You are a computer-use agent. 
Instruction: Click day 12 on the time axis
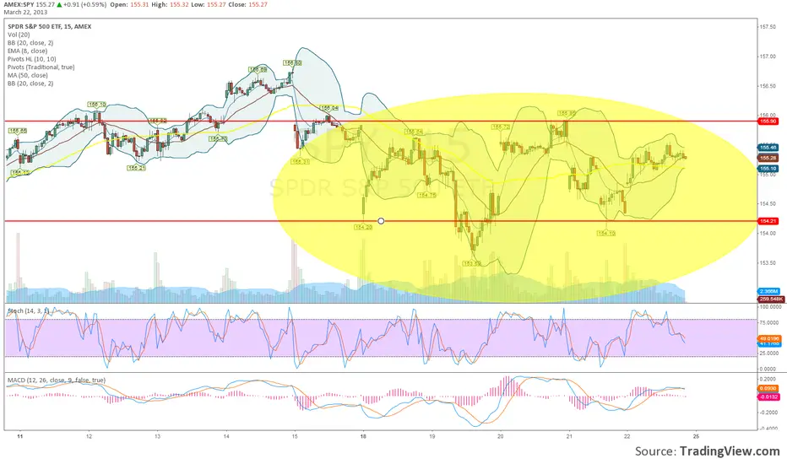(x=89, y=436)
